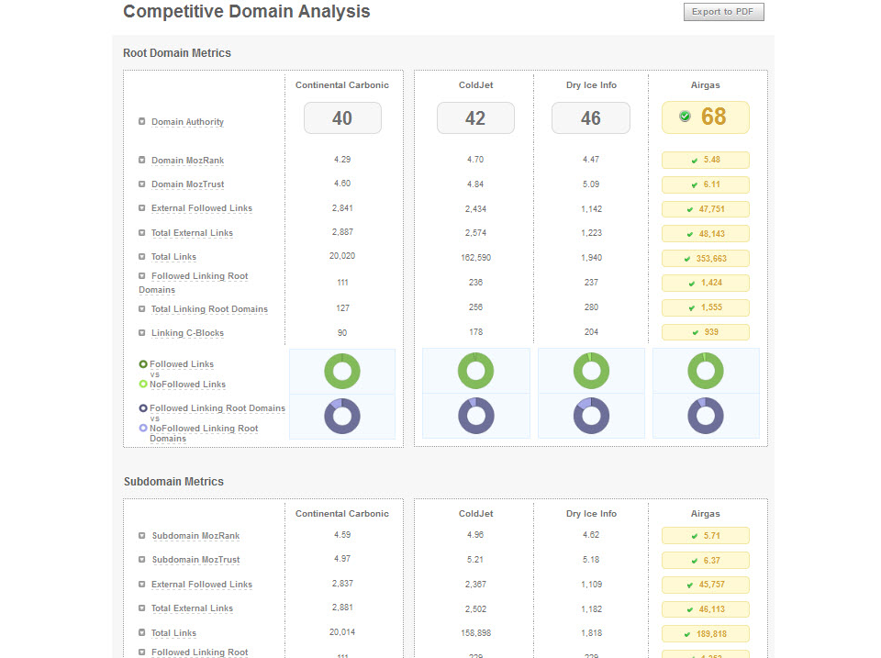
Task: Click ColdJet's green followed links donut chart
Action: pos(476,371)
